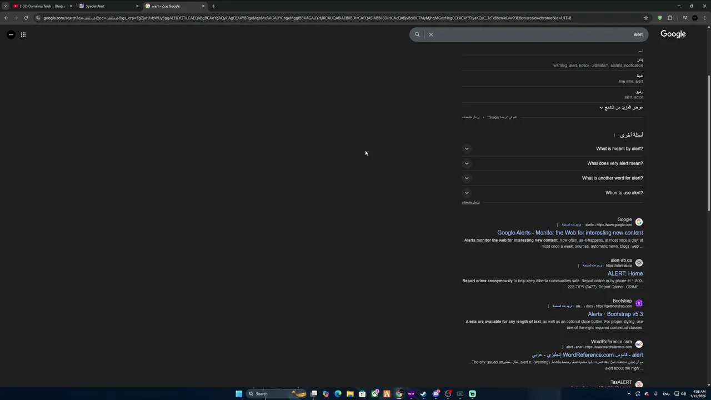The height and width of the screenshot is (400, 711).
Task: Go forward using browser forward arrow
Action: 16,18
